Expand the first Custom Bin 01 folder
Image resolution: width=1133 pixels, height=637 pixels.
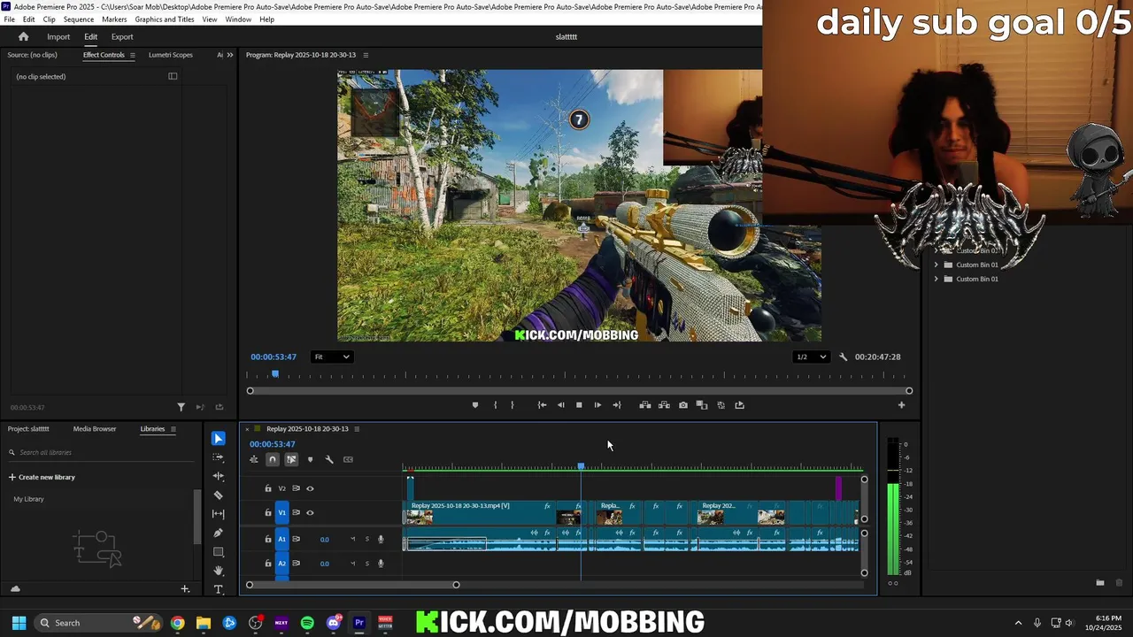pos(936,265)
